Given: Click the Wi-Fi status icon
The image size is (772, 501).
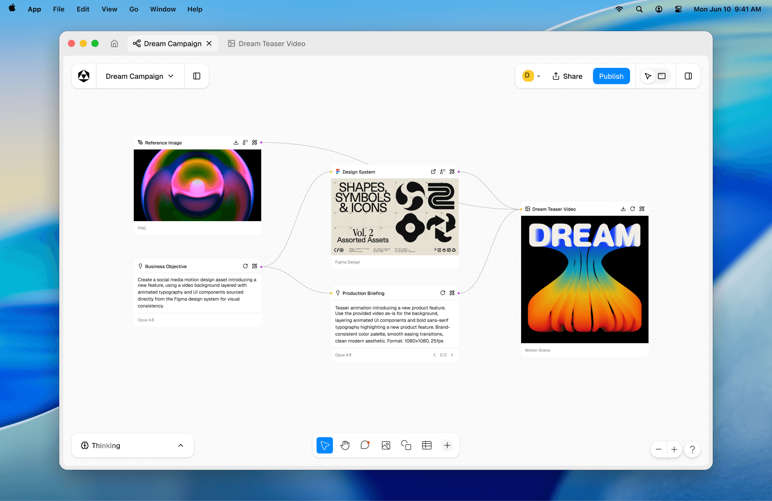Looking at the screenshot, I should pyautogui.click(x=619, y=9).
